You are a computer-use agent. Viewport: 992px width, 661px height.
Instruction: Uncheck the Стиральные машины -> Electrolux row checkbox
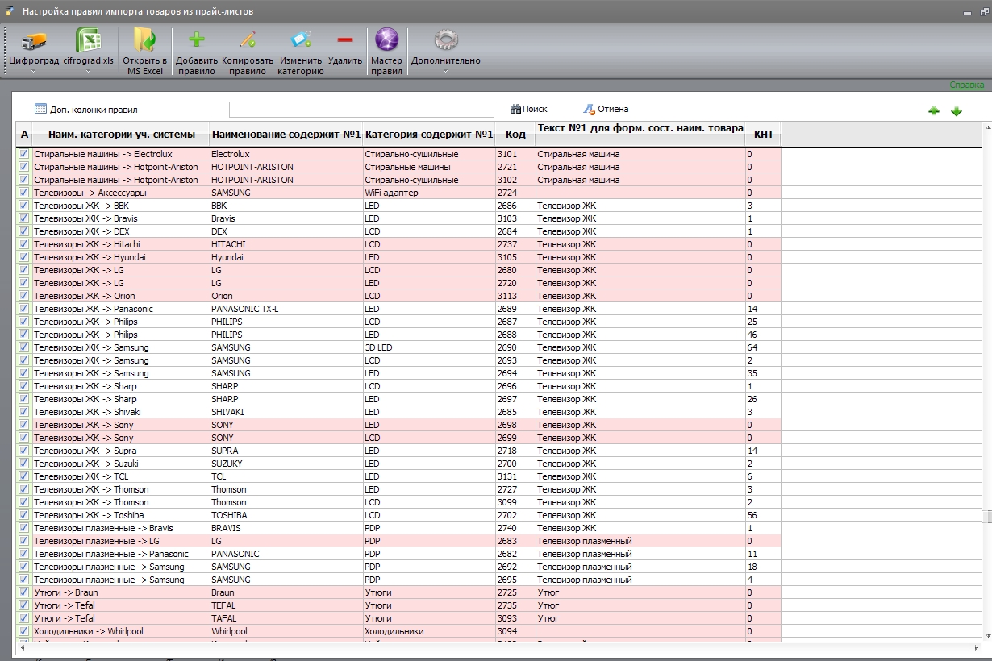click(24, 154)
